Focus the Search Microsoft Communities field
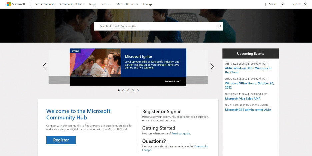The height and width of the screenshot is (156, 312). [155, 26]
